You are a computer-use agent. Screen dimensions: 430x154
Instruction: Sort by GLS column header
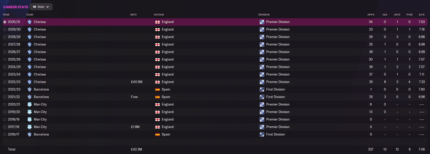[385, 15]
